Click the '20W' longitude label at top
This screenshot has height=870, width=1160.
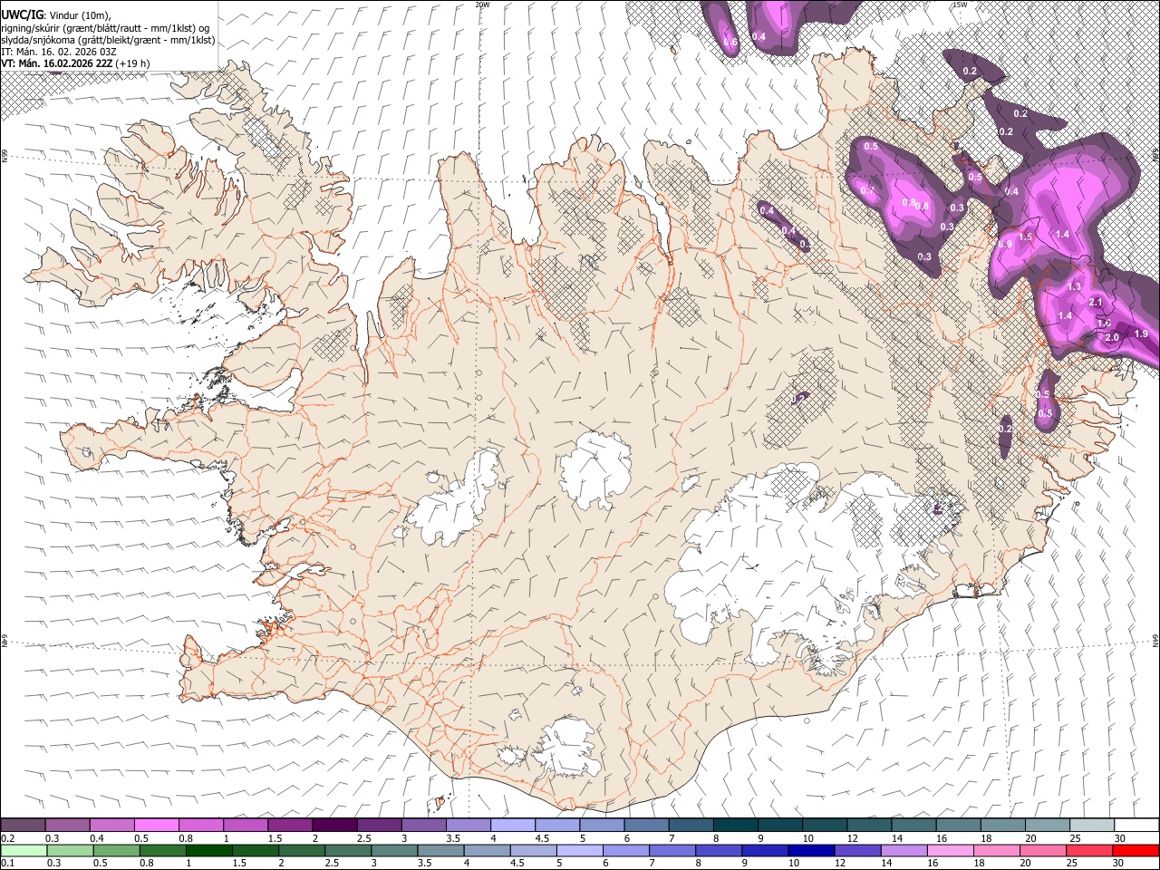(x=482, y=5)
